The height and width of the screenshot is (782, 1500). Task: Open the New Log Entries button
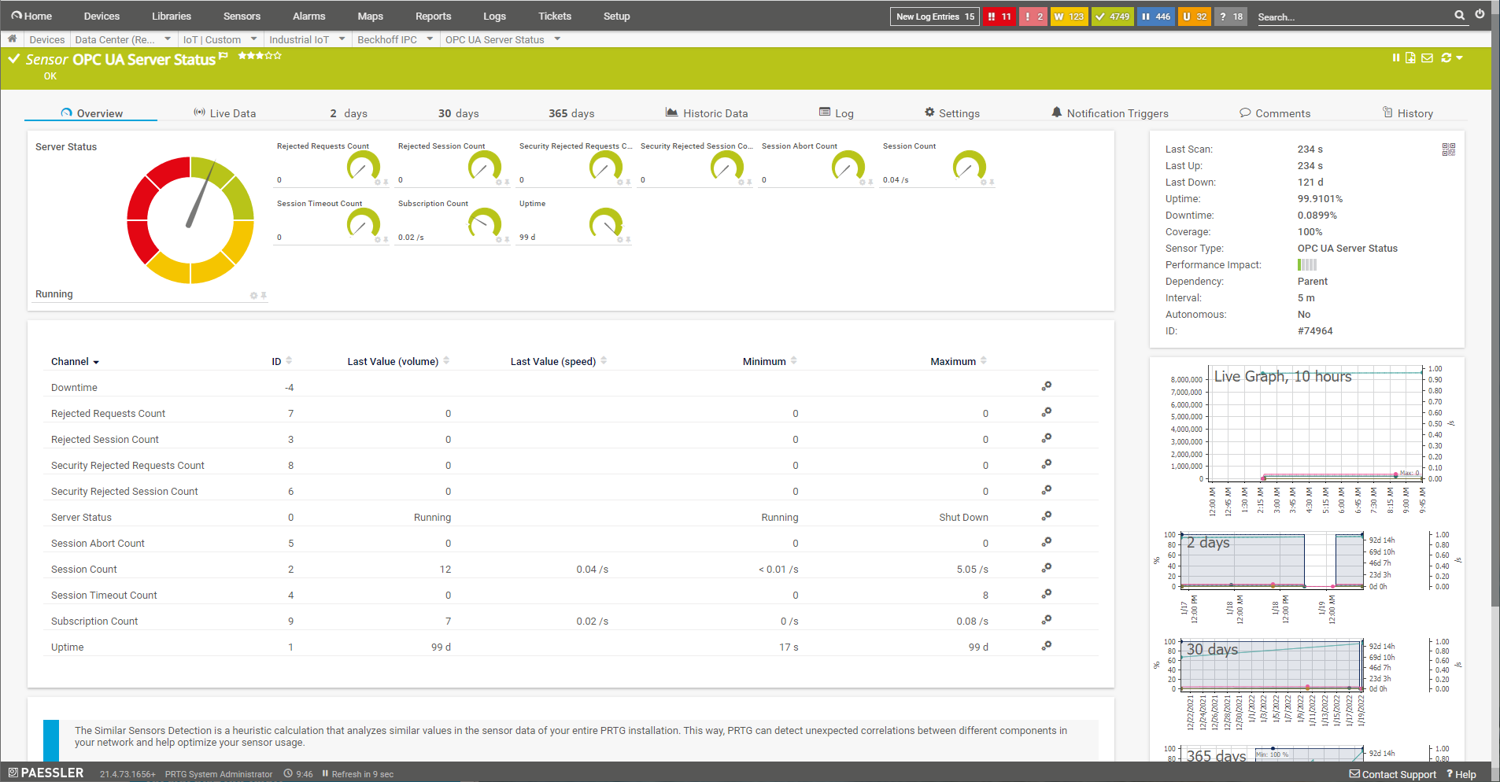click(935, 17)
